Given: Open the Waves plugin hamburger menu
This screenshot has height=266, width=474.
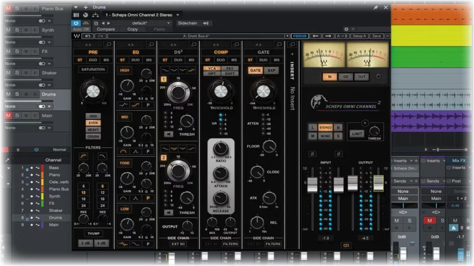Looking at the screenshot, I should [387, 36].
